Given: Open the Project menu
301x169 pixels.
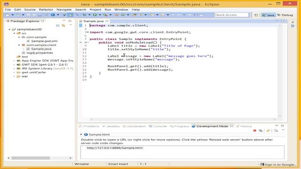Looking at the screenshot, I should (95, 9).
